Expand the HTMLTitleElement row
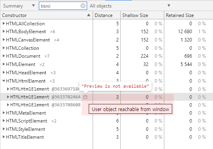The image size is (213, 149). coord(4,137)
